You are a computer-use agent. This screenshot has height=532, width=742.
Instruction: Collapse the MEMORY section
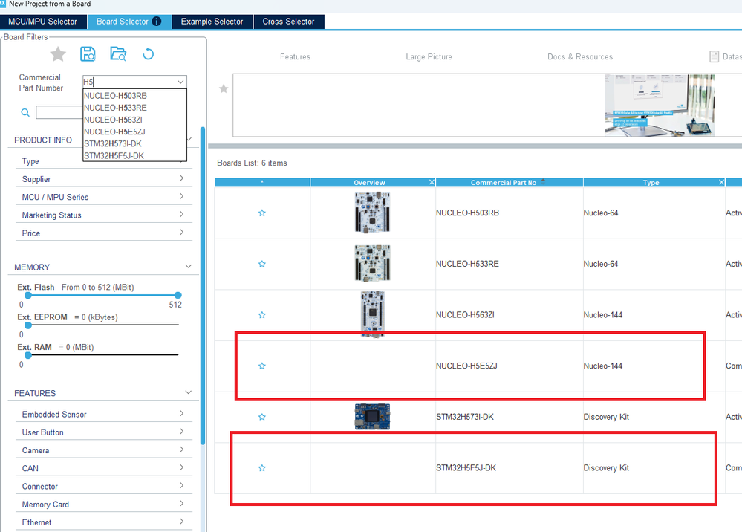[189, 267]
